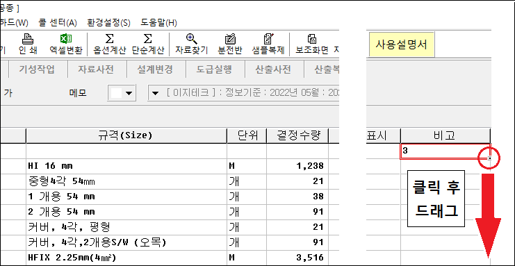515x266 pixels.
Task: Click 샘플복제 sample copy tool
Action: (x=268, y=44)
